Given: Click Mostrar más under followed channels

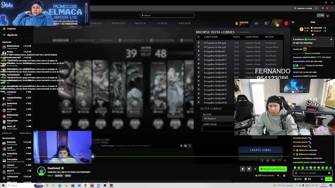Looking at the screenshot, I should [x=7, y=133].
